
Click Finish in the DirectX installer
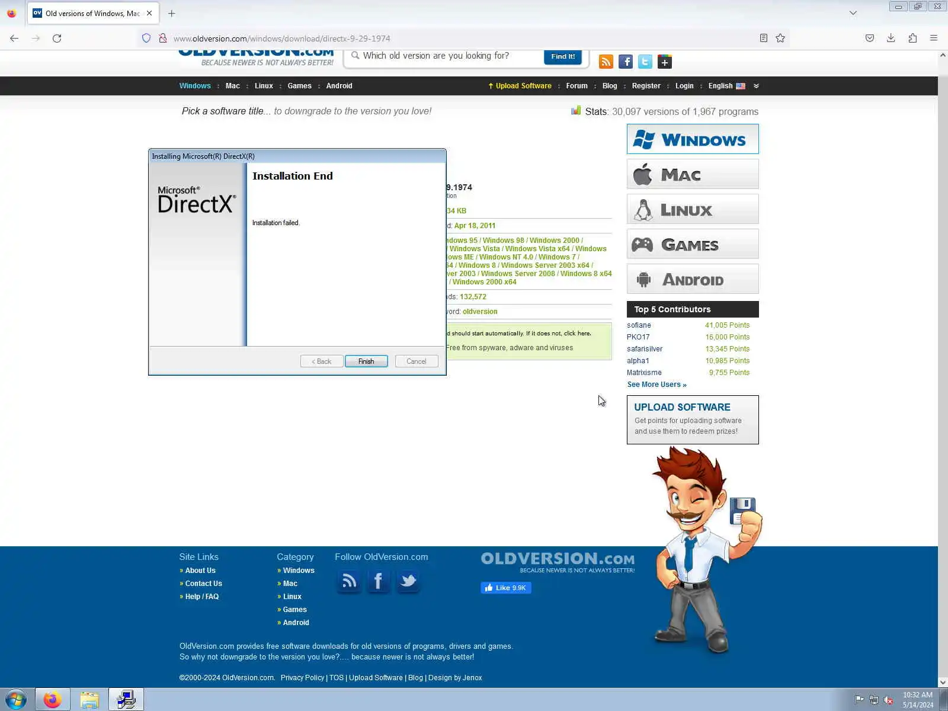[366, 361]
